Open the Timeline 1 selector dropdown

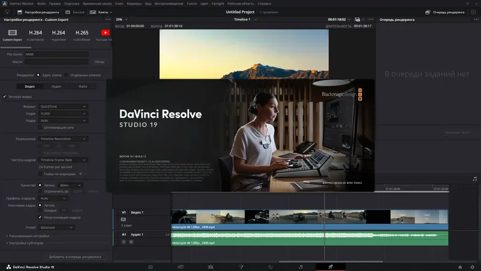coord(245,19)
